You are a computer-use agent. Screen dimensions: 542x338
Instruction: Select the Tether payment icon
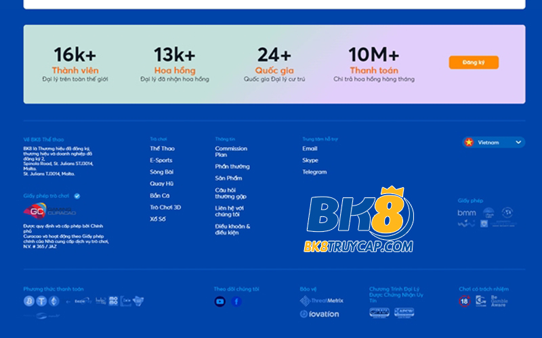click(41, 301)
